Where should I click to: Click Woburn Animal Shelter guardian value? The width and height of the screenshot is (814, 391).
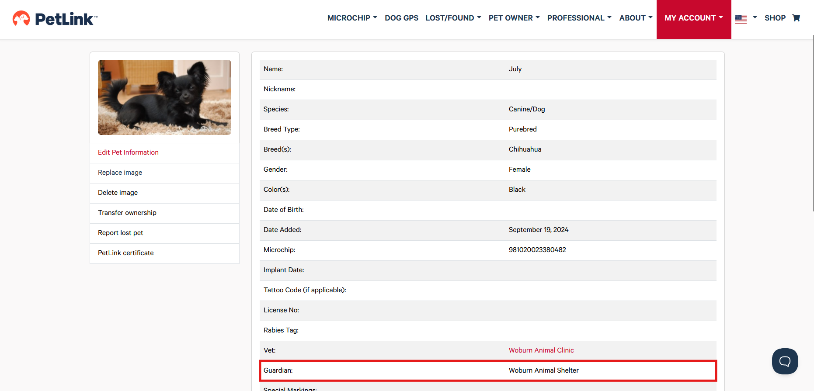(543, 370)
